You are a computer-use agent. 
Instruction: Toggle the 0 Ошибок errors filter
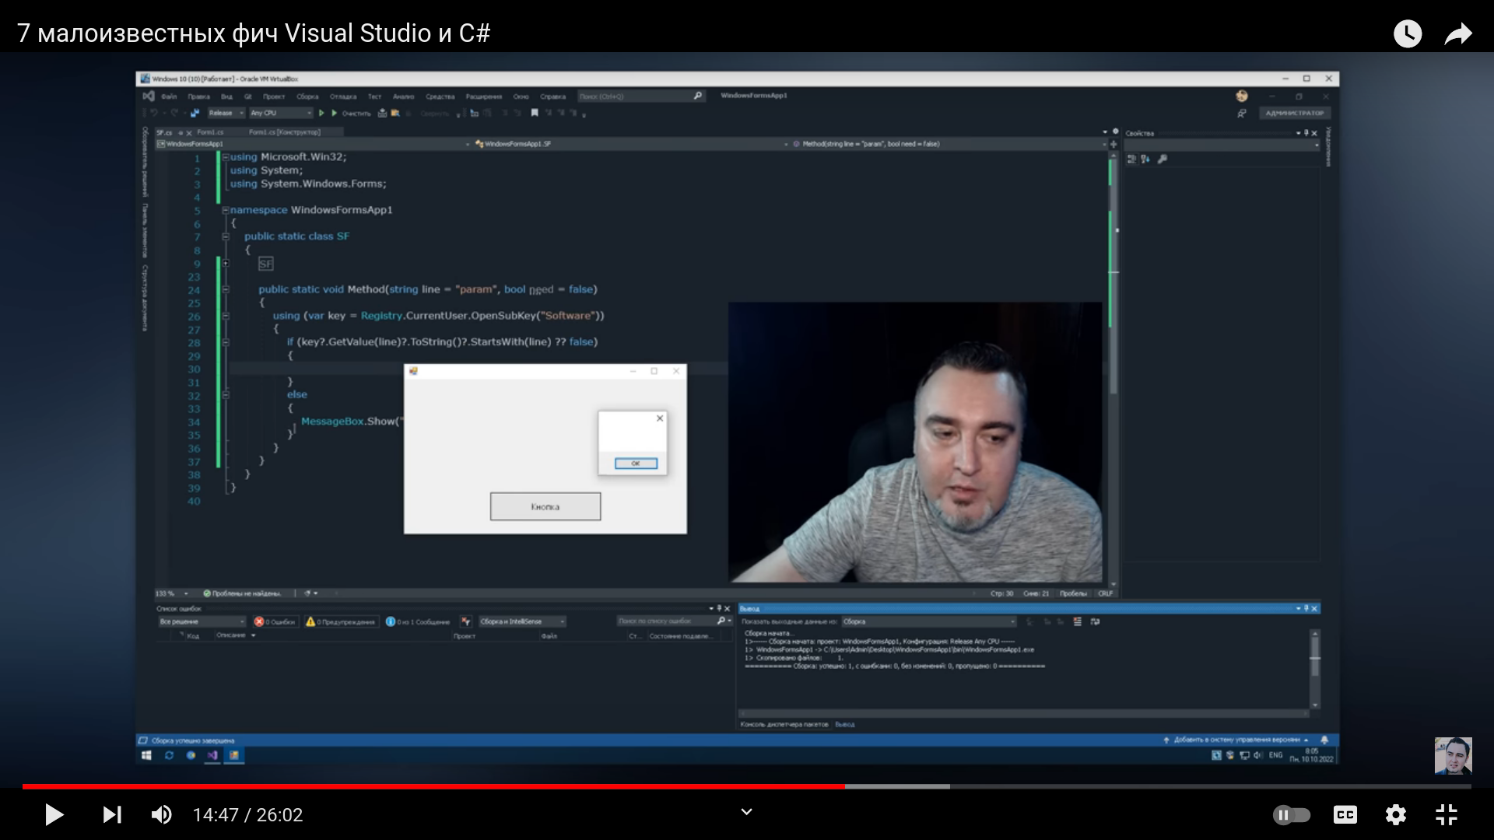click(275, 621)
